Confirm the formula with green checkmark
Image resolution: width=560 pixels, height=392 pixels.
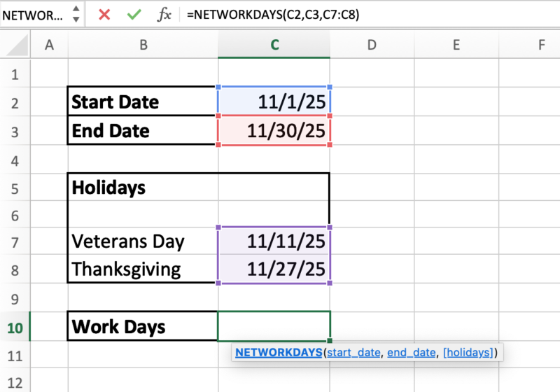[x=134, y=15]
